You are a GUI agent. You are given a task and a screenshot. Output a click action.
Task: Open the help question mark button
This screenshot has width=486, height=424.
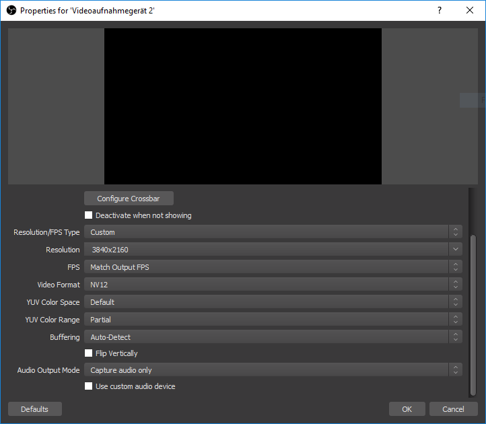(x=439, y=11)
